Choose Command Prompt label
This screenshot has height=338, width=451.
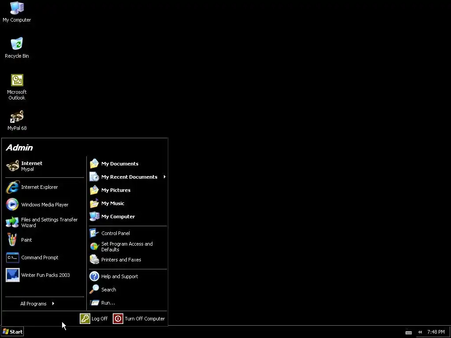40,257
